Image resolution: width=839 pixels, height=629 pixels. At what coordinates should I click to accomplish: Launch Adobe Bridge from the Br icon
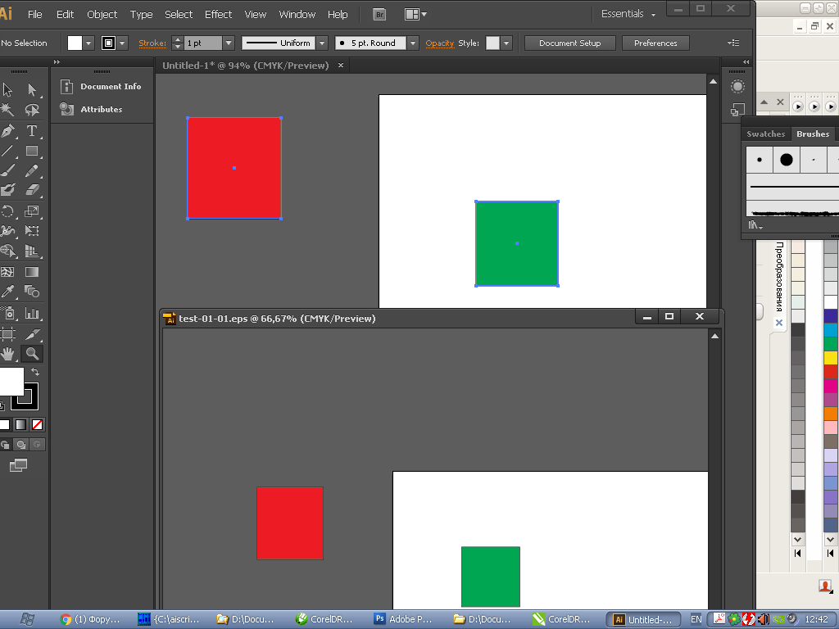pyautogui.click(x=379, y=14)
